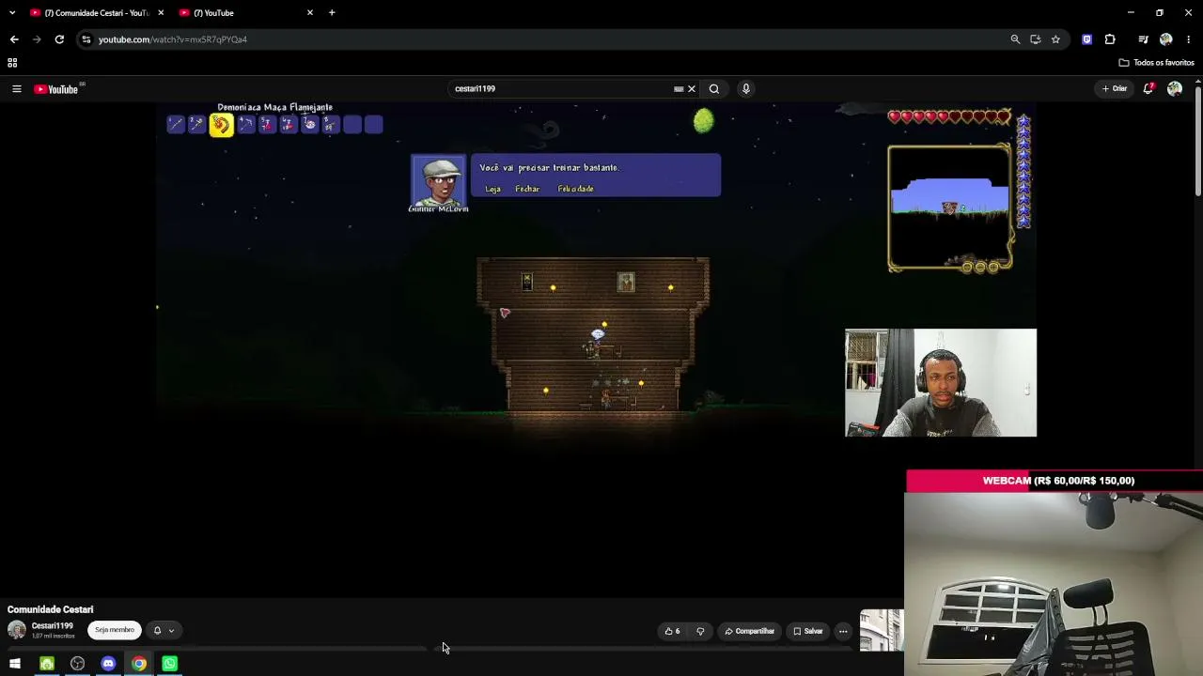Install the page as an app icon
1203x676 pixels.
(1036, 39)
